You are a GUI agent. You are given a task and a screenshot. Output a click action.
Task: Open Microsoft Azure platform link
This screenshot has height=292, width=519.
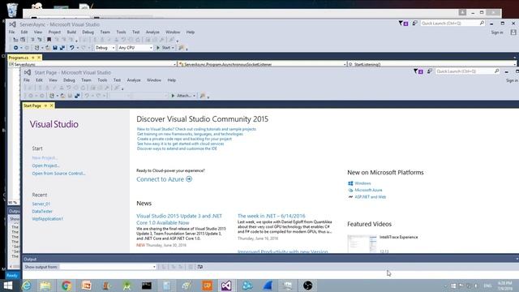(x=368, y=190)
